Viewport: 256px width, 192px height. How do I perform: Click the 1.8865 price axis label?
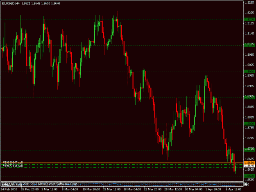[x=250, y=107]
